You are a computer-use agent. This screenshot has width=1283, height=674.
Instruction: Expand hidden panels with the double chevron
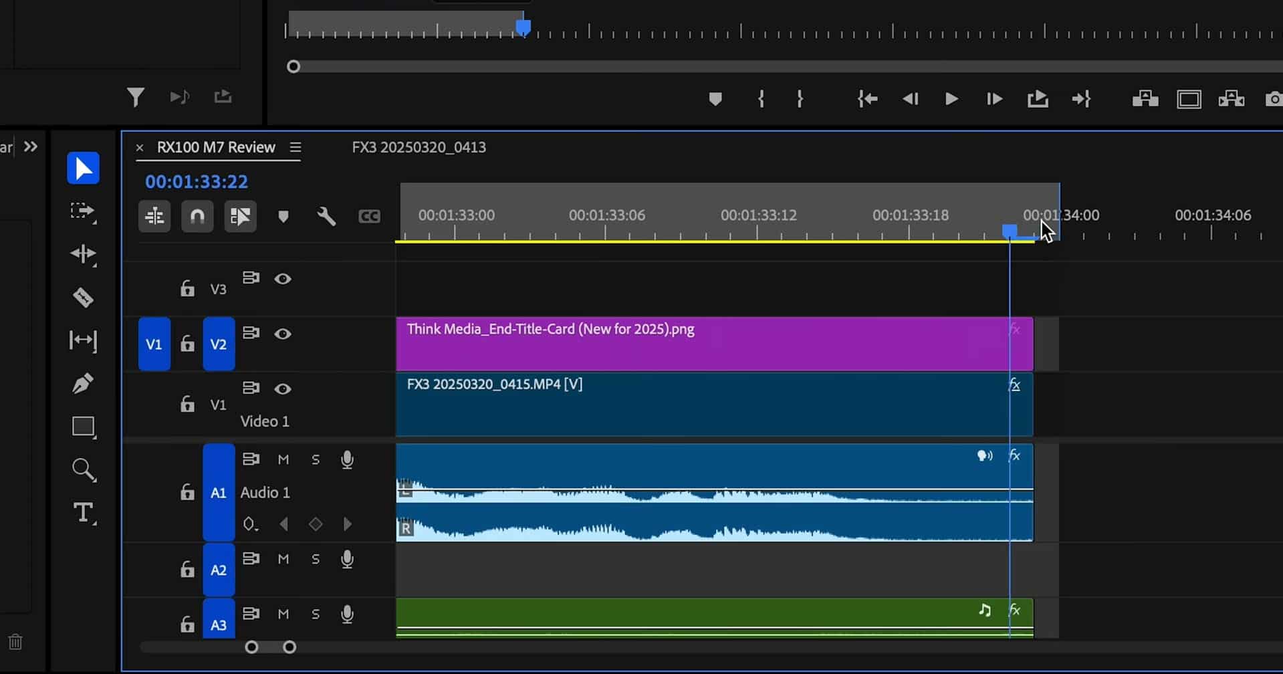point(31,146)
